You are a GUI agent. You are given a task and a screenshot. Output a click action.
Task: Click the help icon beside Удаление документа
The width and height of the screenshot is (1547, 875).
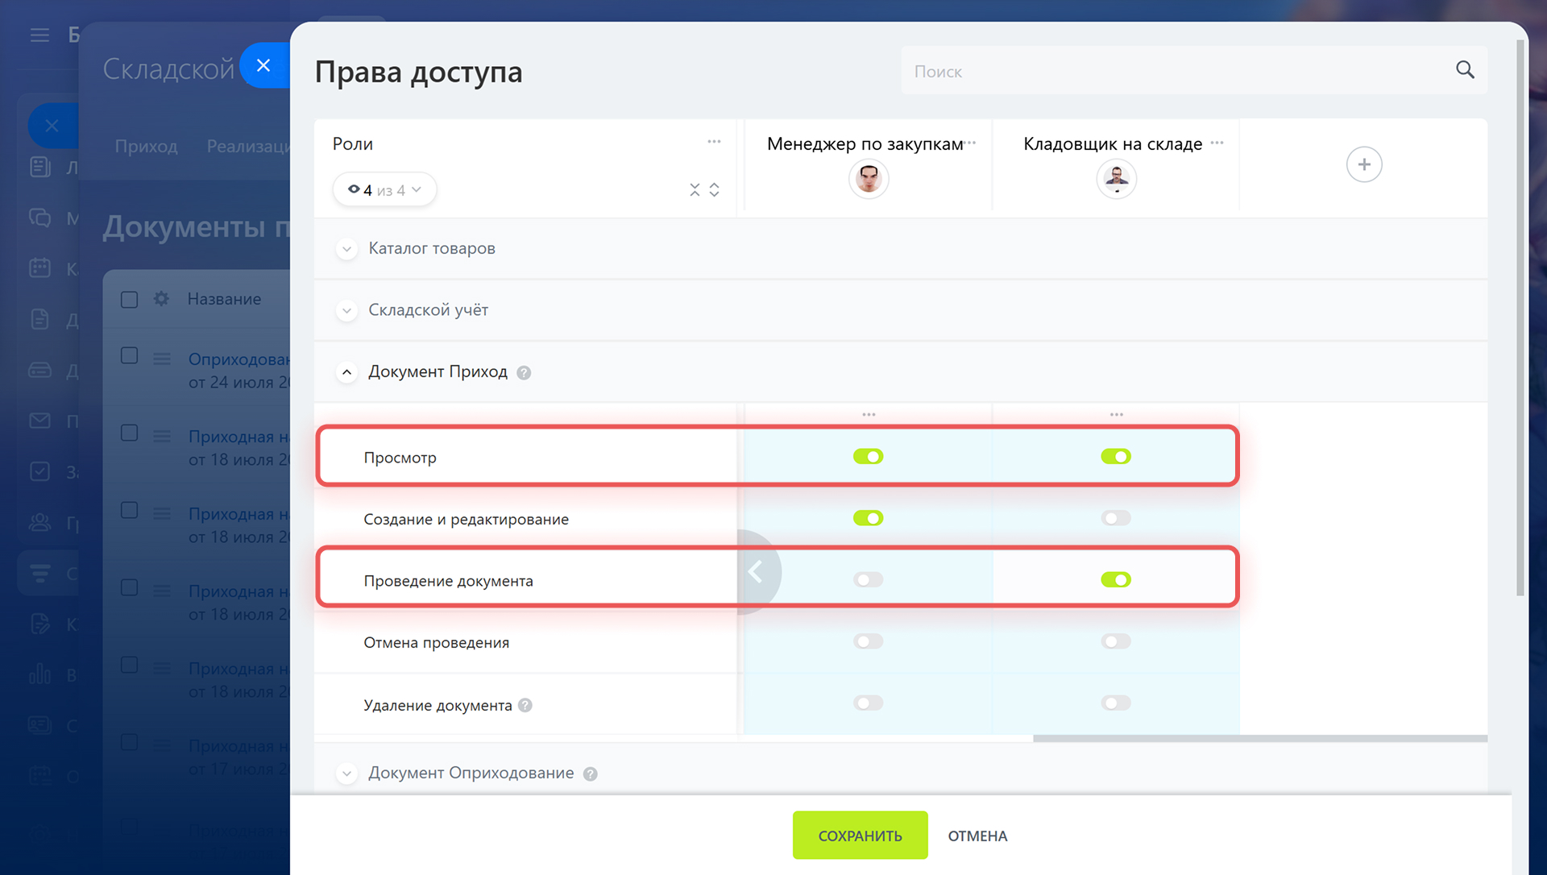tap(525, 705)
